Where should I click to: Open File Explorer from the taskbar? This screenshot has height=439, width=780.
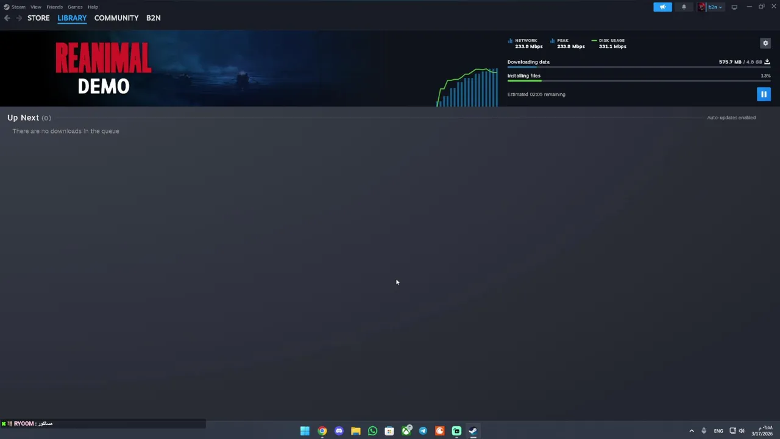(x=356, y=431)
